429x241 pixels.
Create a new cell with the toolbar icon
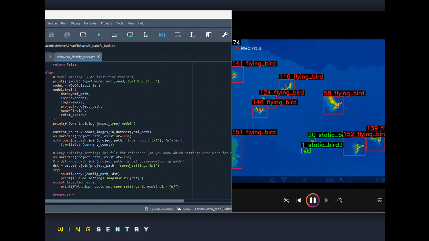click(83, 35)
